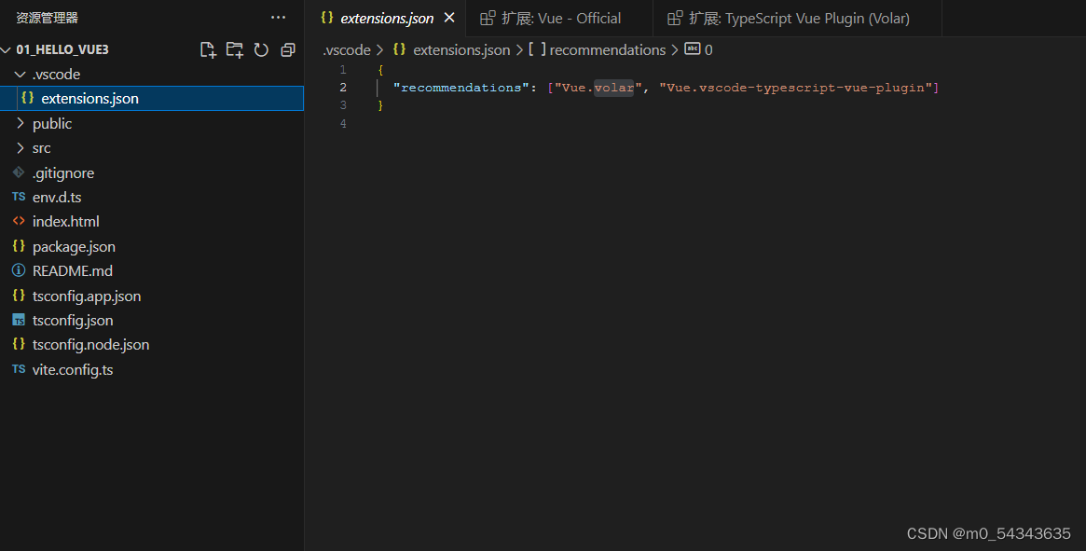Expand the public folder
Image resolution: width=1086 pixels, height=551 pixels.
click(x=51, y=123)
